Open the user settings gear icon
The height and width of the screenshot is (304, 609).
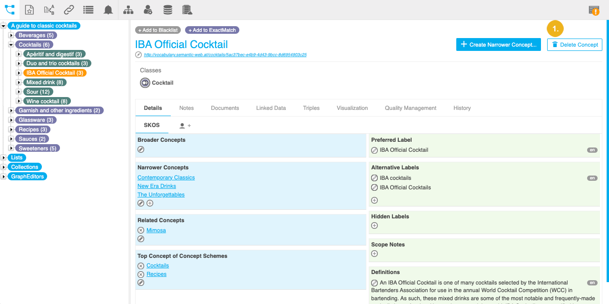click(148, 10)
